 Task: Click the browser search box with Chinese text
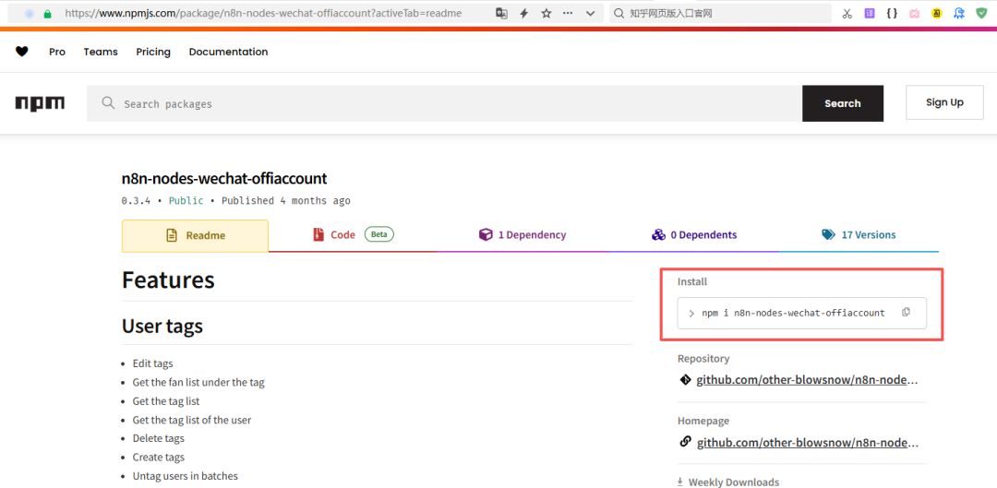(x=720, y=13)
